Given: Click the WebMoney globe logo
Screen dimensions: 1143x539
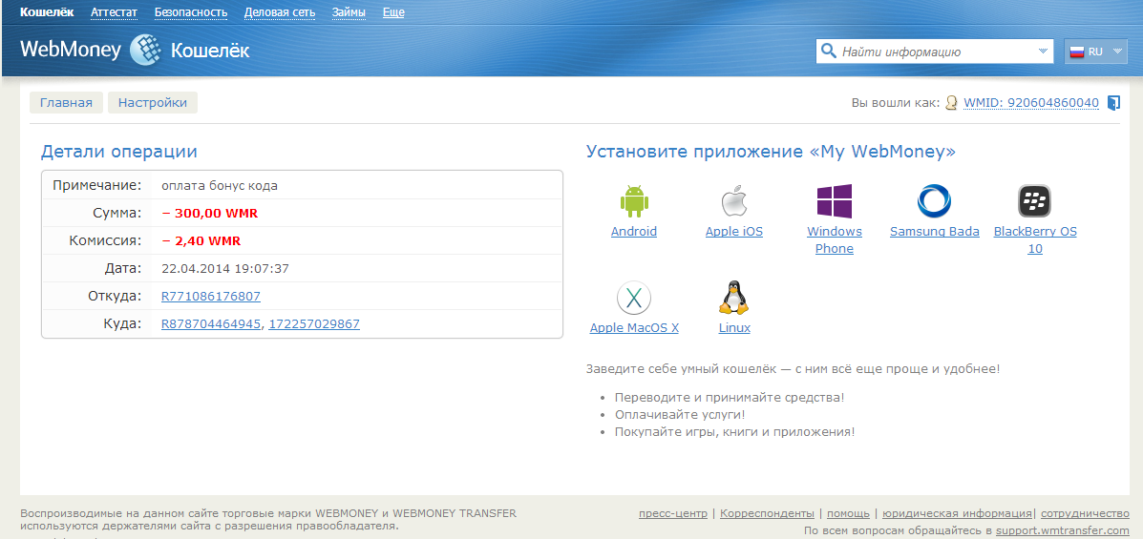Looking at the screenshot, I should [x=145, y=51].
